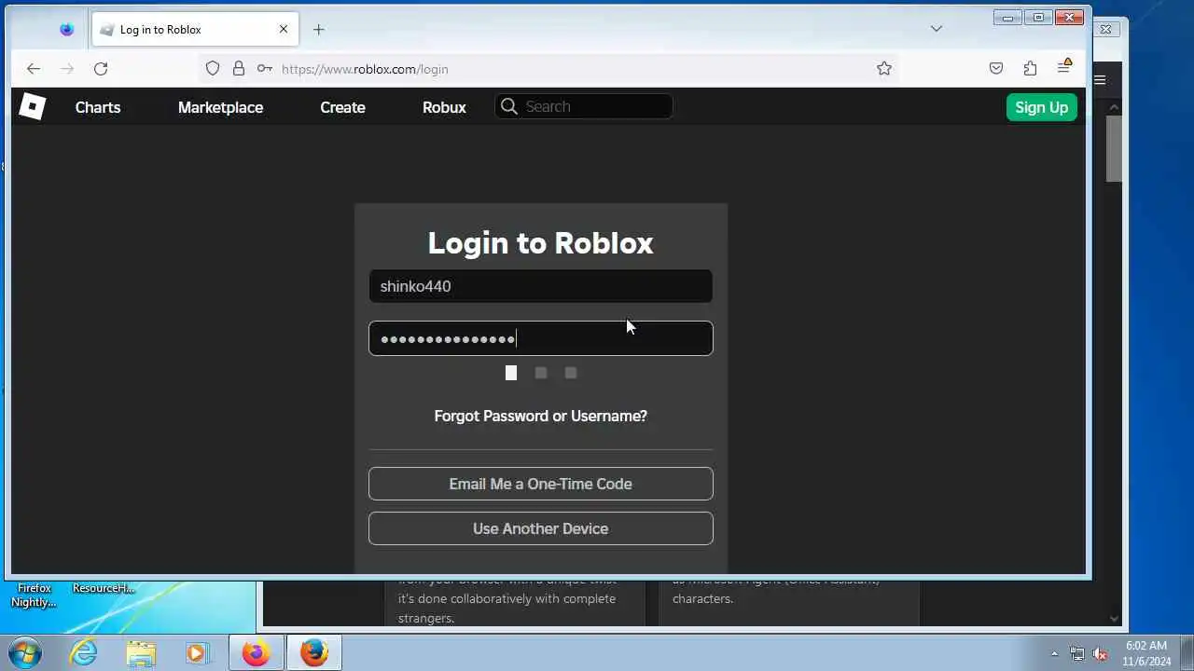This screenshot has width=1194, height=671.
Task: Close the Log in to Roblox tab
Action: (284, 29)
